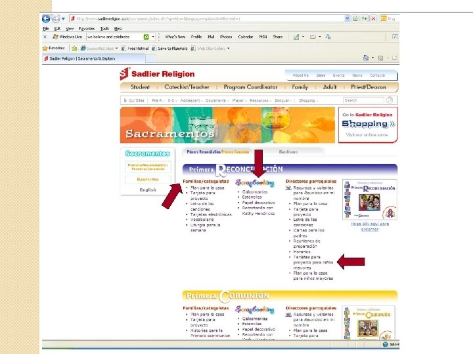Click the site search go icon
This screenshot has width=473, height=354.
pos(390,100)
